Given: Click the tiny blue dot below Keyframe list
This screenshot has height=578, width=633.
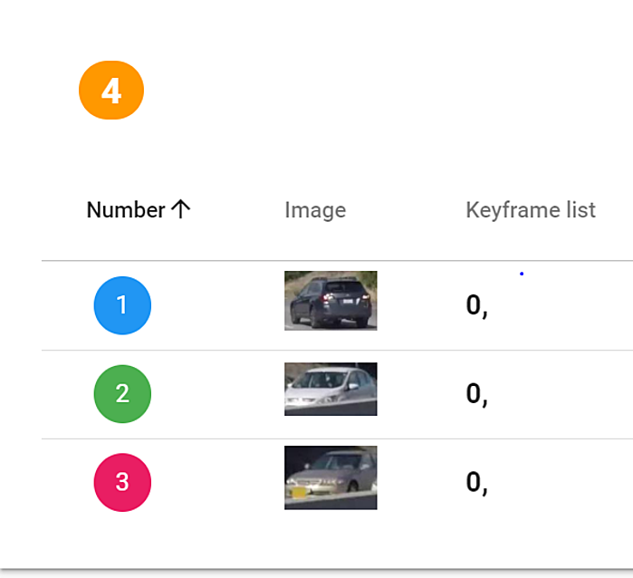Looking at the screenshot, I should pos(522,274).
